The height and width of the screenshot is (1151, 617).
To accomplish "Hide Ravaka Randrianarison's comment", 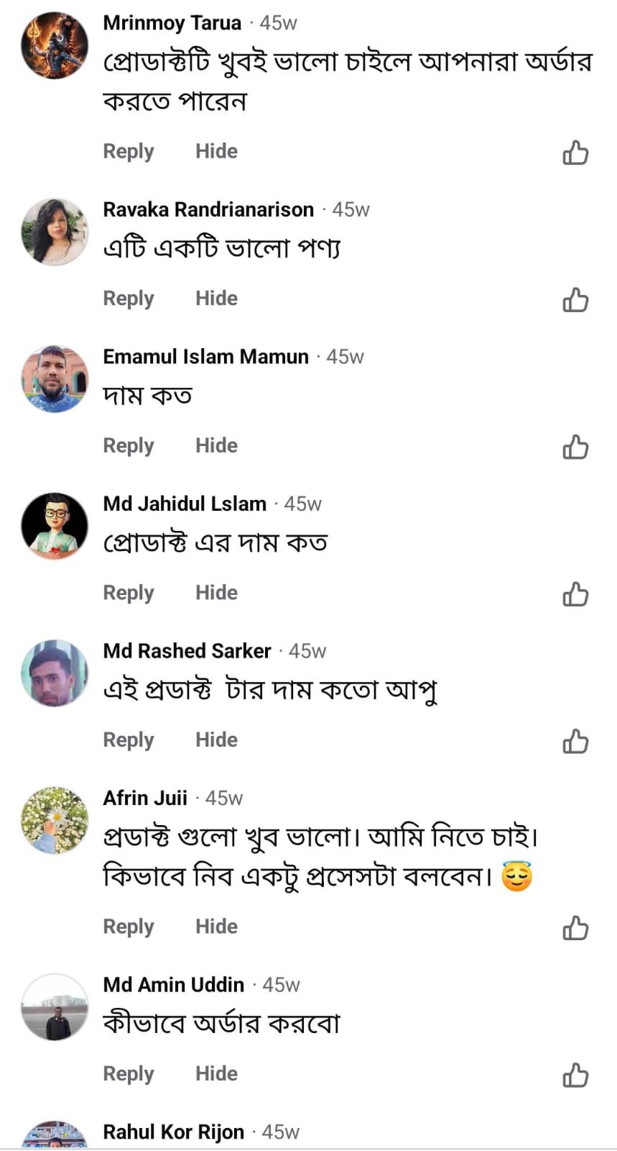I will point(216,299).
